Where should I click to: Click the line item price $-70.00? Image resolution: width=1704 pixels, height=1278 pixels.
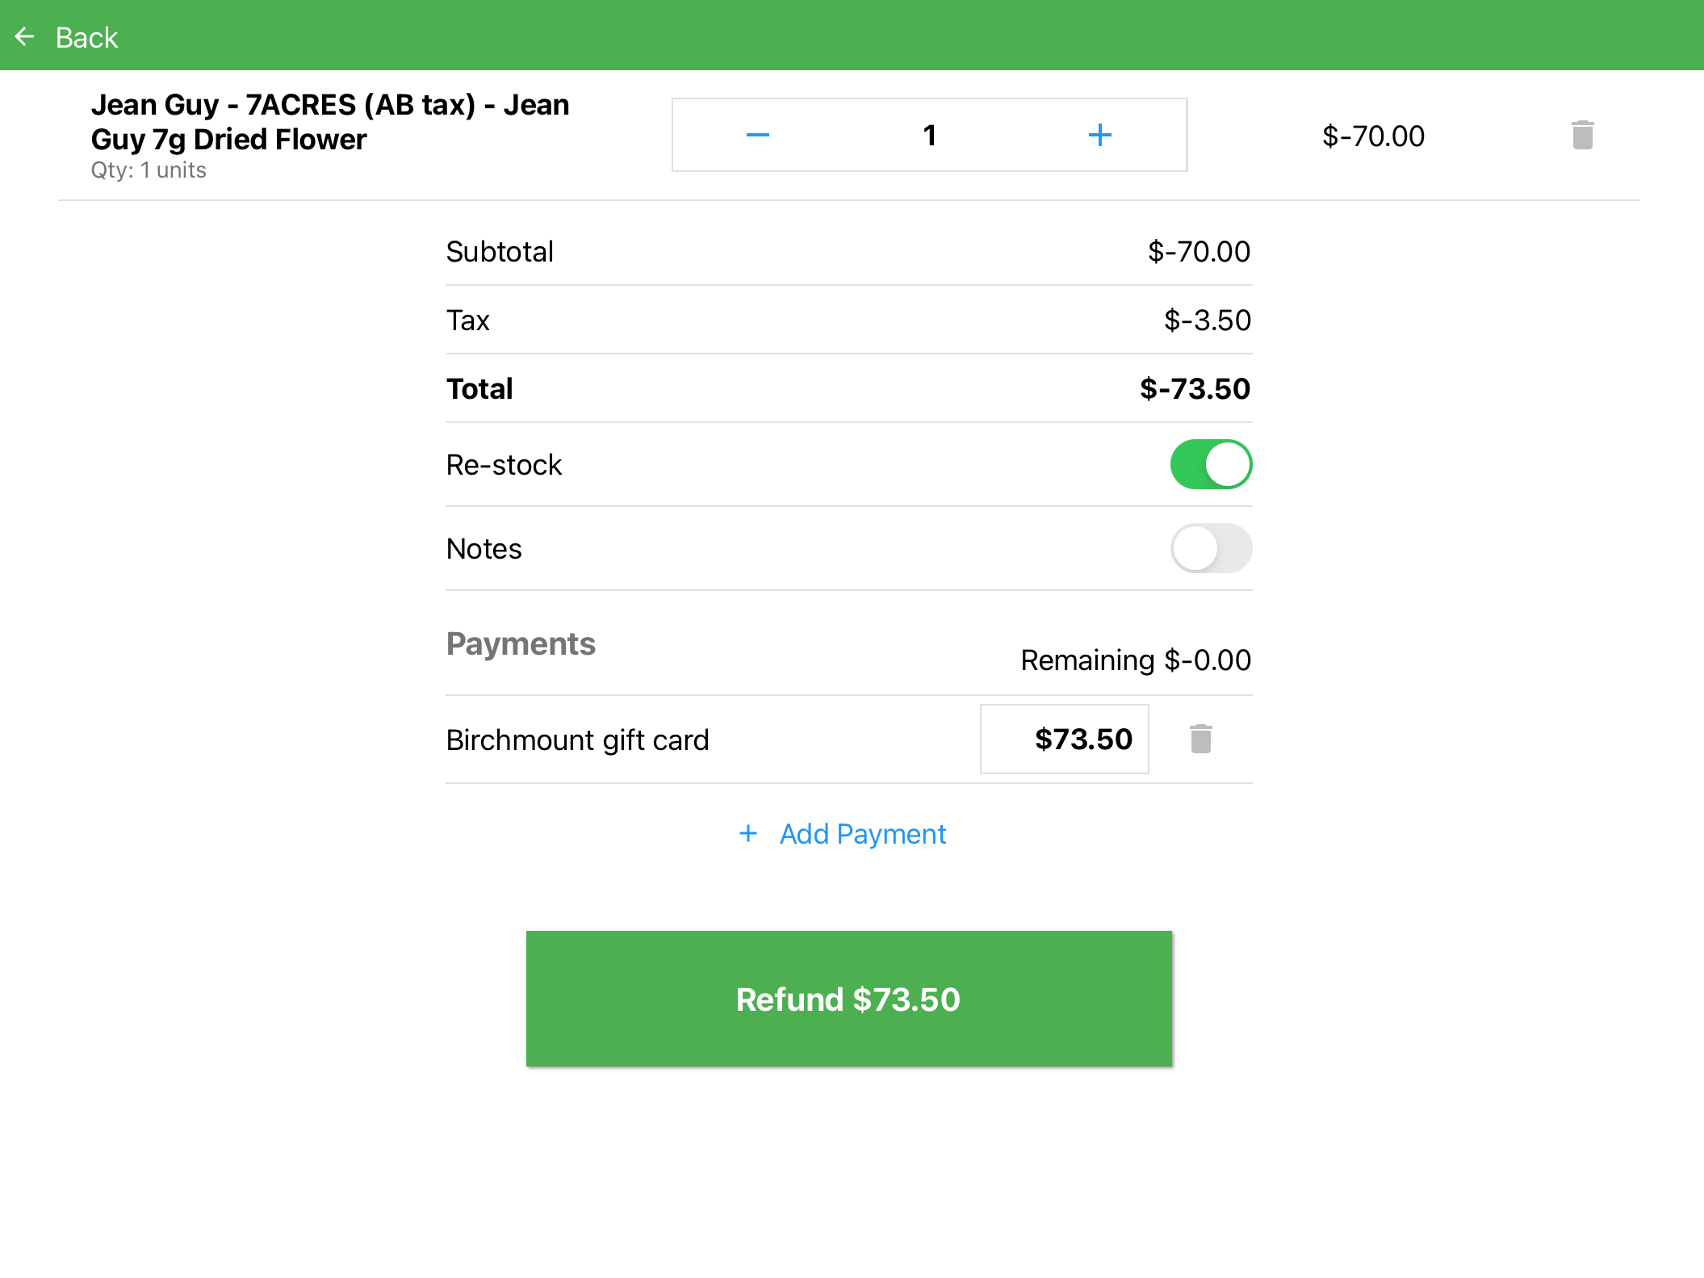pyautogui.click(x=1373, y=136)
